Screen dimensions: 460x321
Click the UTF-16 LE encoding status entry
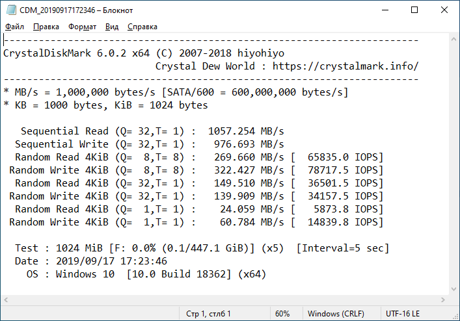403,314
